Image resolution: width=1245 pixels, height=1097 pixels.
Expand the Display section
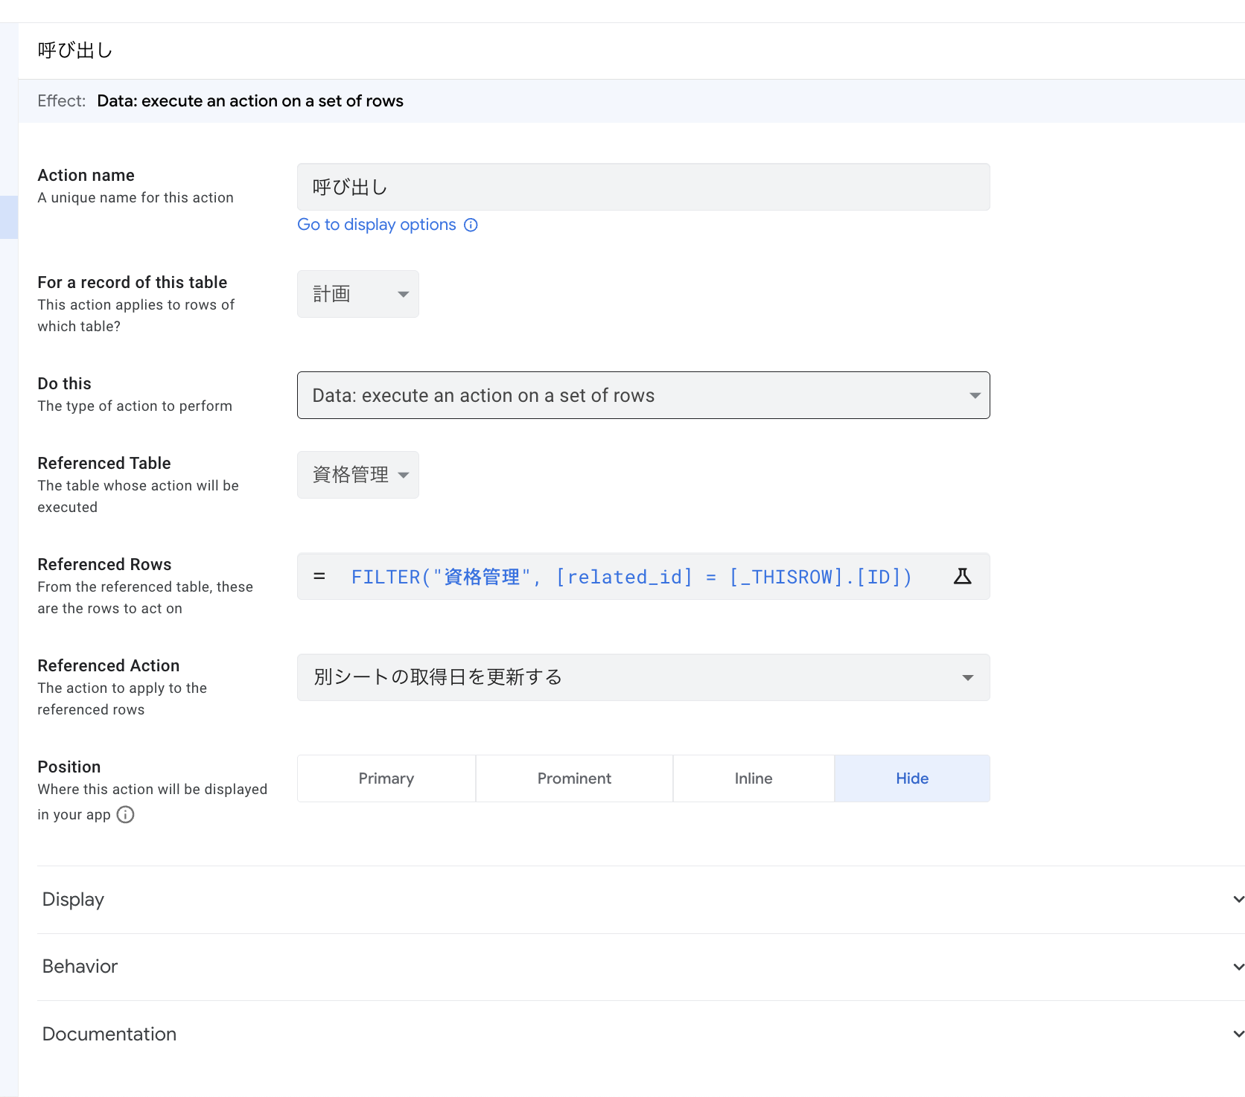point(640,899)
